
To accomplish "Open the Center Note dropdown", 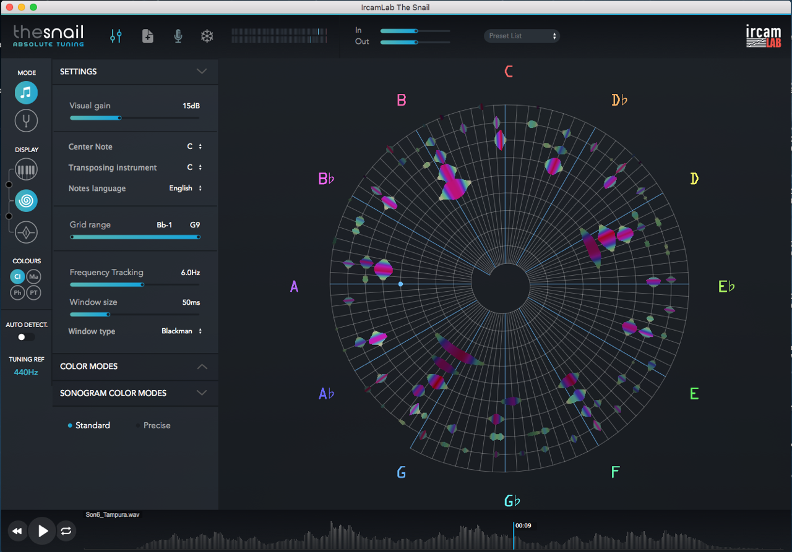I will click(195, 146).
